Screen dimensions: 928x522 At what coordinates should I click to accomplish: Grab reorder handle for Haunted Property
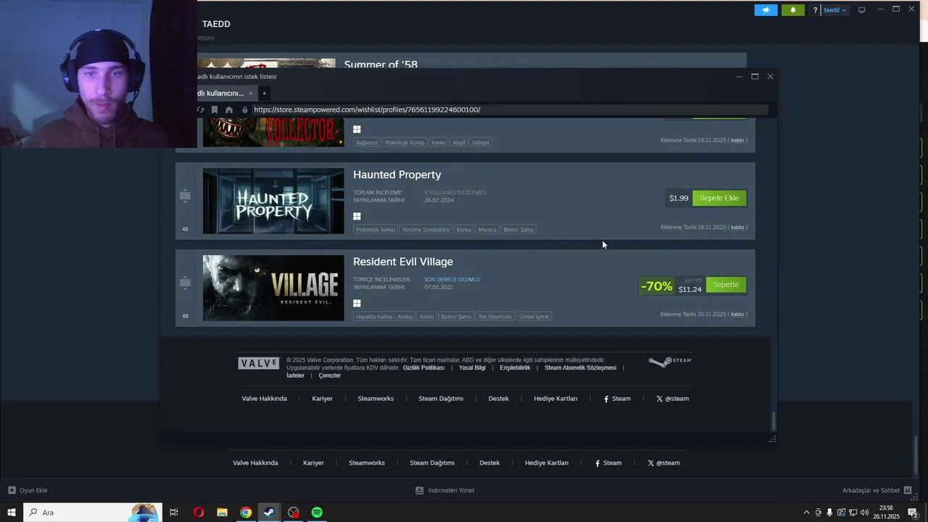point(185,196)
